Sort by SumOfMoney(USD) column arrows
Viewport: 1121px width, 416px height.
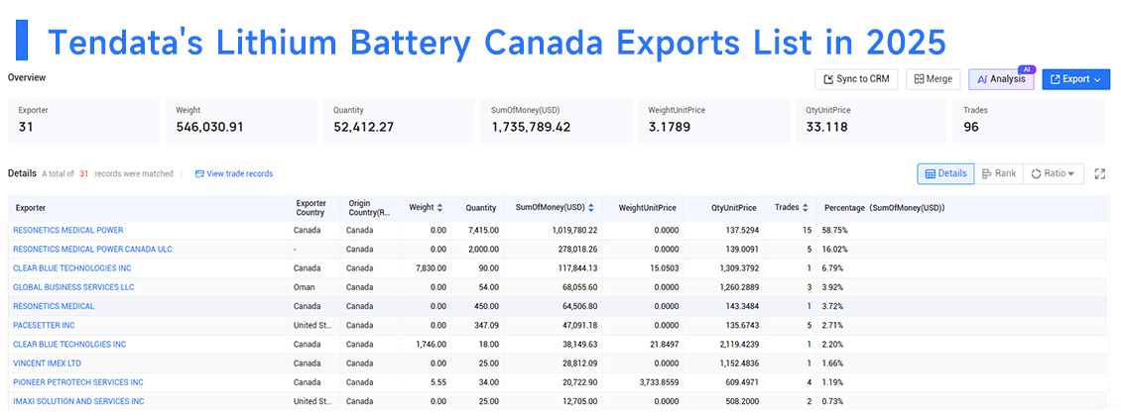[591, 208]
